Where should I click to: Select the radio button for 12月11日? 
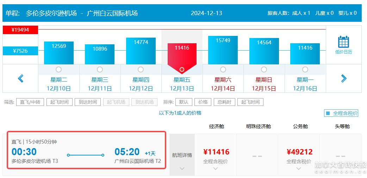coord(100,69)
